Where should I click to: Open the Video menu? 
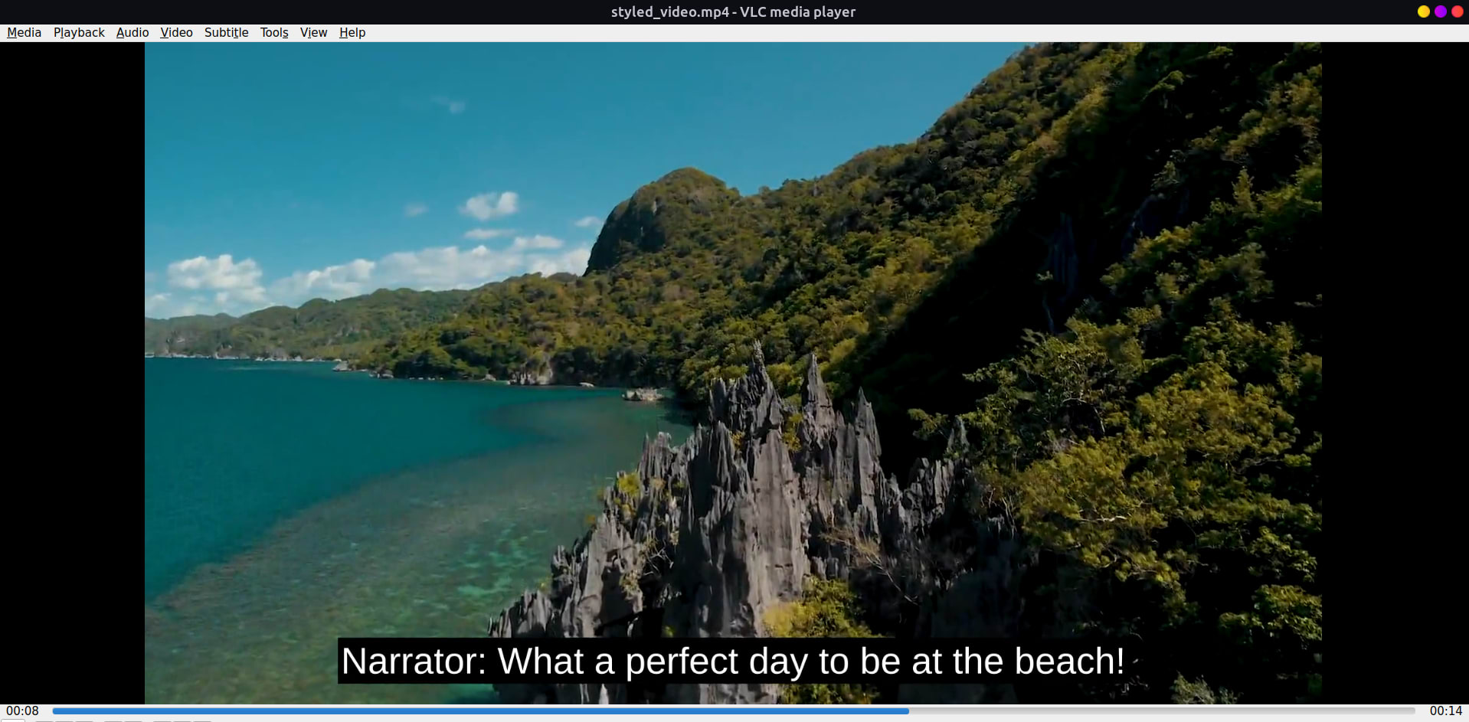[x=176, y=32]
